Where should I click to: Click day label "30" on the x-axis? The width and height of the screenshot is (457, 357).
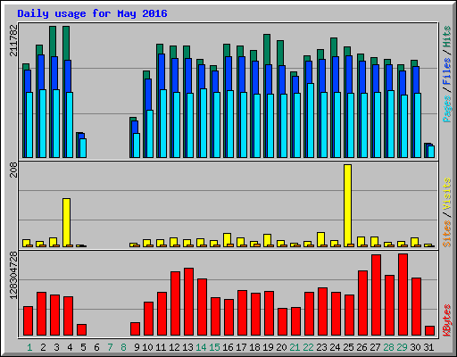(415, 347)
